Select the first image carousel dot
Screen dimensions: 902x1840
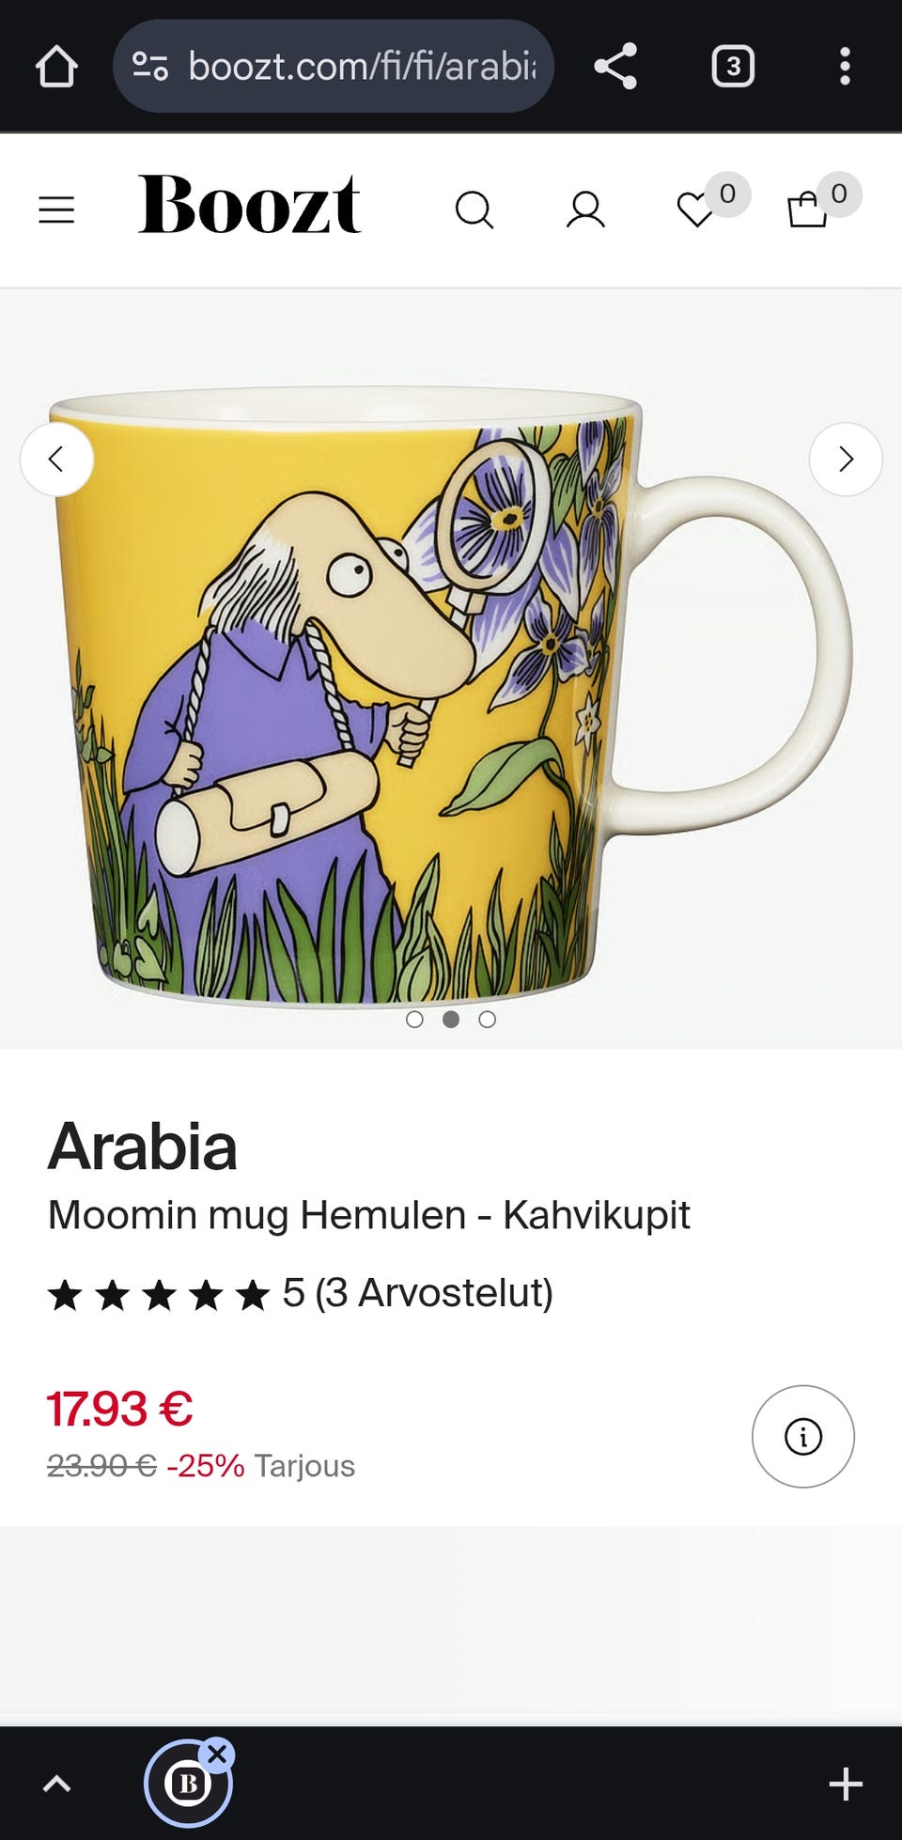point(414,1019)
